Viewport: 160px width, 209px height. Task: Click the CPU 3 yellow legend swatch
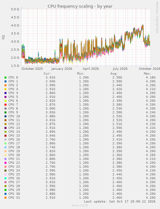[5, 89]
